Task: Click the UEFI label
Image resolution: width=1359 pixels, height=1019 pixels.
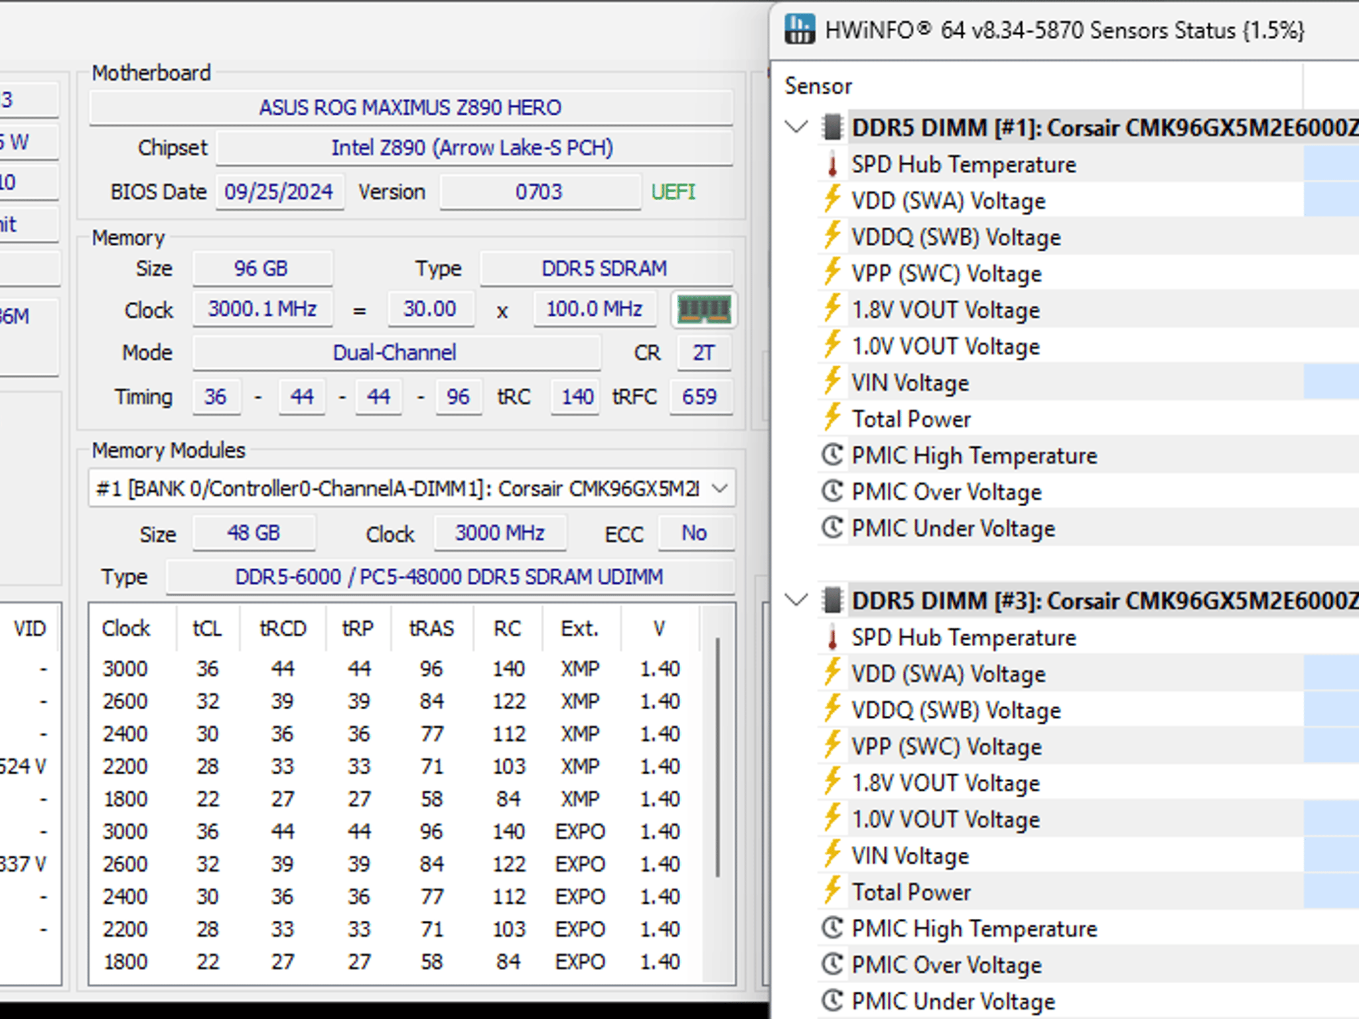Action: pyautogui.click(x=674, y=192)
